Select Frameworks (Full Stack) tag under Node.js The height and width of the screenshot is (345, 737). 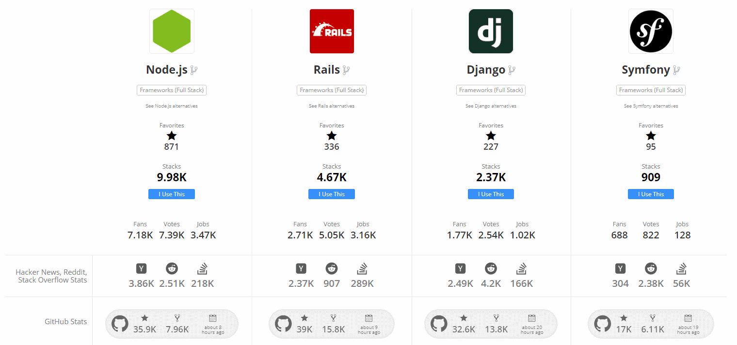(x=172, y=90)
